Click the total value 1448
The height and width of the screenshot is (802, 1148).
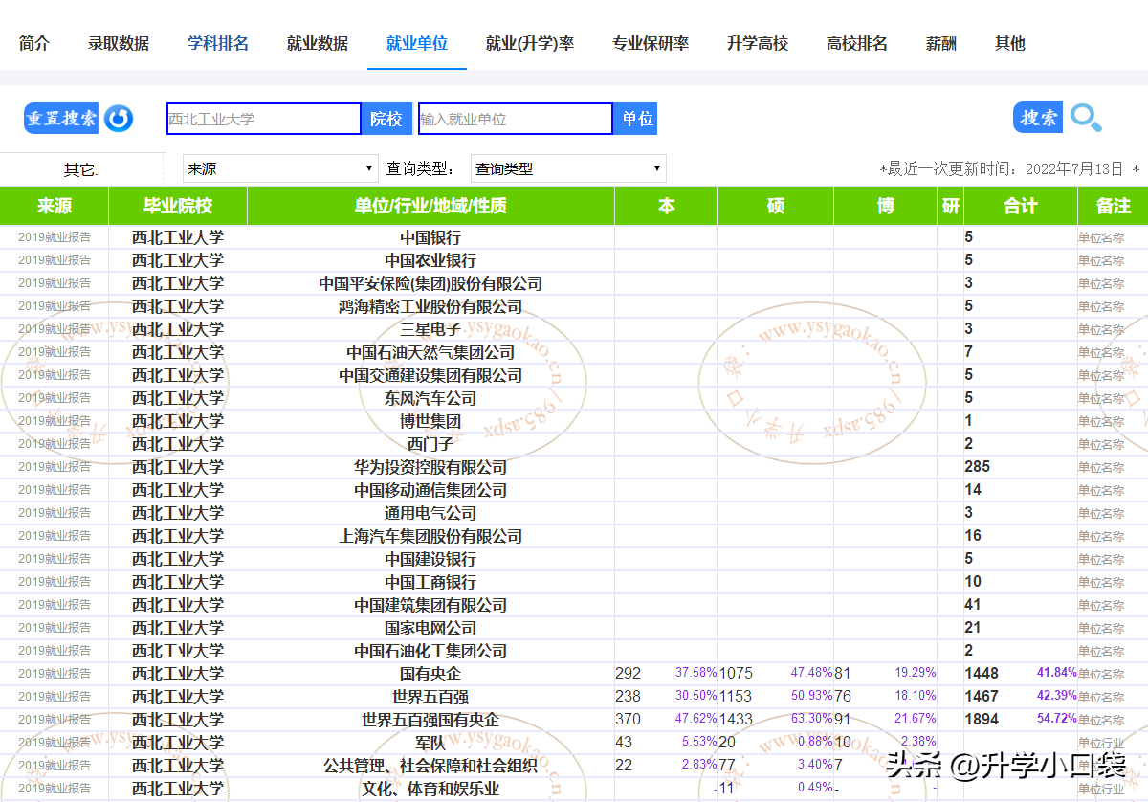(982, 674)
